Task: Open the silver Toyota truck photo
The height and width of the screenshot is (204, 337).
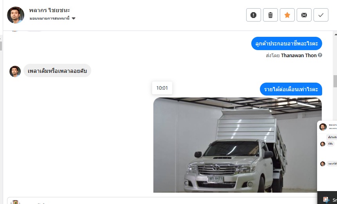Action: [238, 145]
